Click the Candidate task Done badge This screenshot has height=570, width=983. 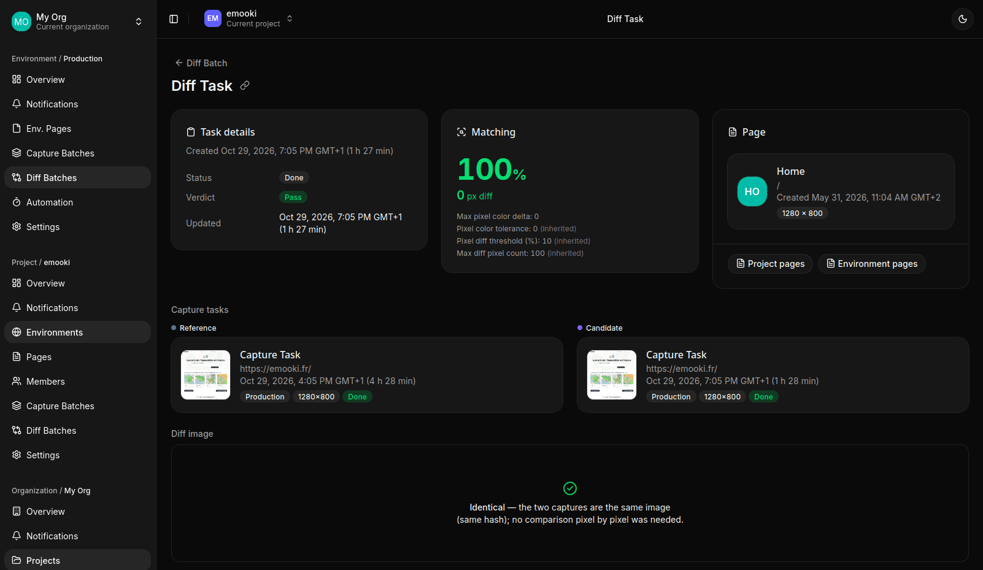763,397
